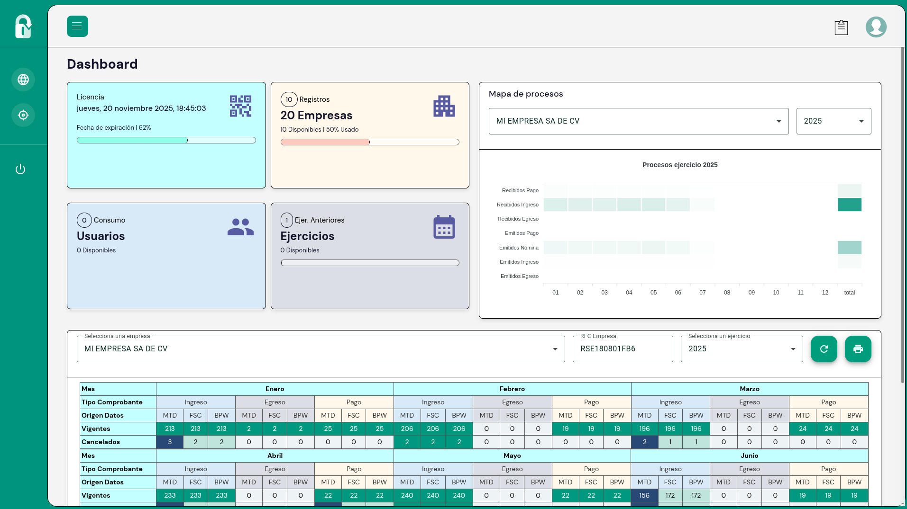
Task: Open the user profile avatar
Action: (x=876, y=27)
